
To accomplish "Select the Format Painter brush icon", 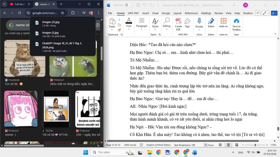I will pos(119,30).
